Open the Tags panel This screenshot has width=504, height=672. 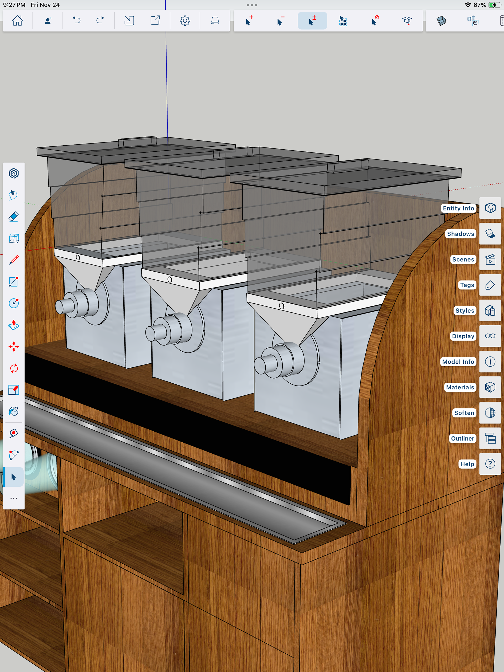(x=490, y=285)
